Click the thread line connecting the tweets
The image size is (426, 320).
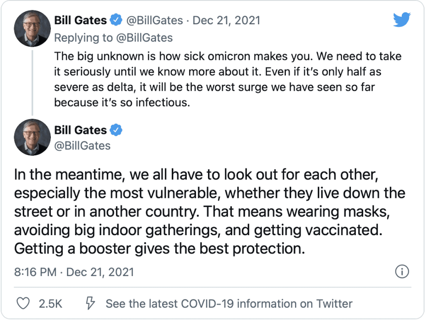click(x=32, y=83)
